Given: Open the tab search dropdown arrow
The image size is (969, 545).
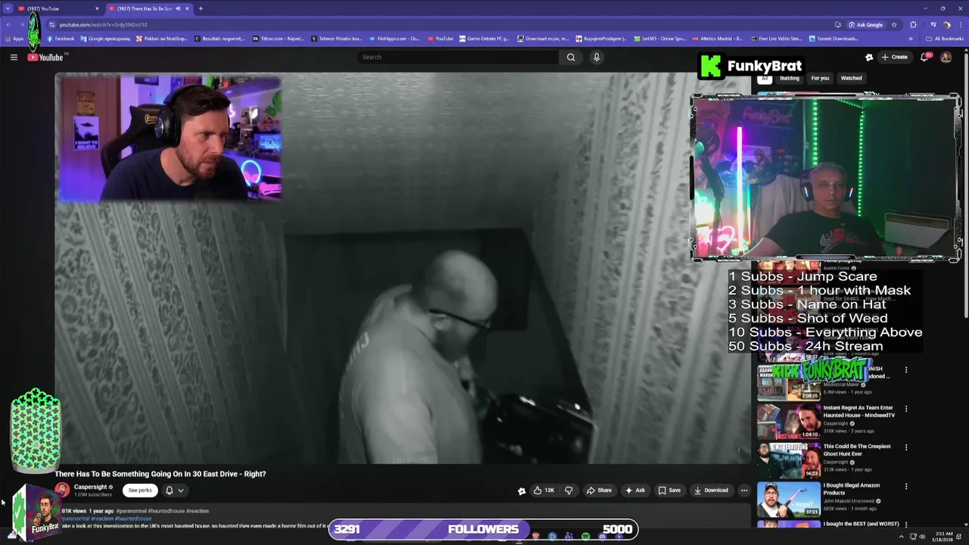Looking at the screenshot, I should 8,8.
